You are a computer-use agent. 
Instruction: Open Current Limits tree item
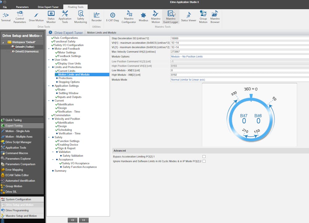[67, 71]
